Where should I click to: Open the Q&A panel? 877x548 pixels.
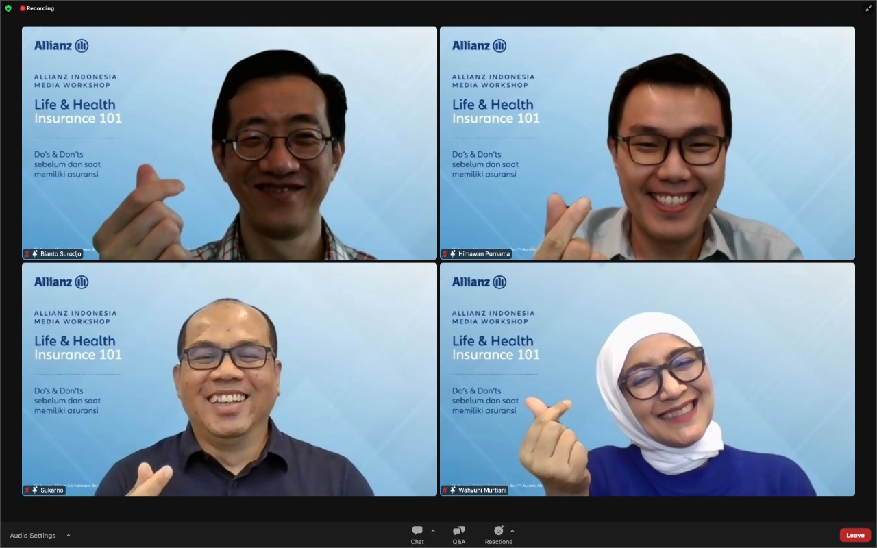coord(458,535)
